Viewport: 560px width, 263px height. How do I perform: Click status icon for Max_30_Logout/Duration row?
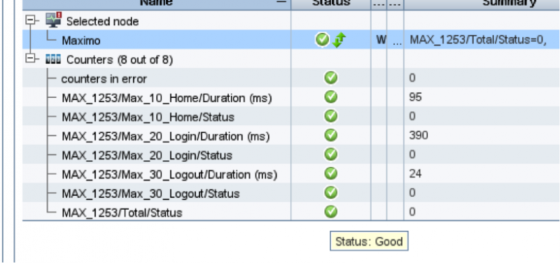[330, 173]
